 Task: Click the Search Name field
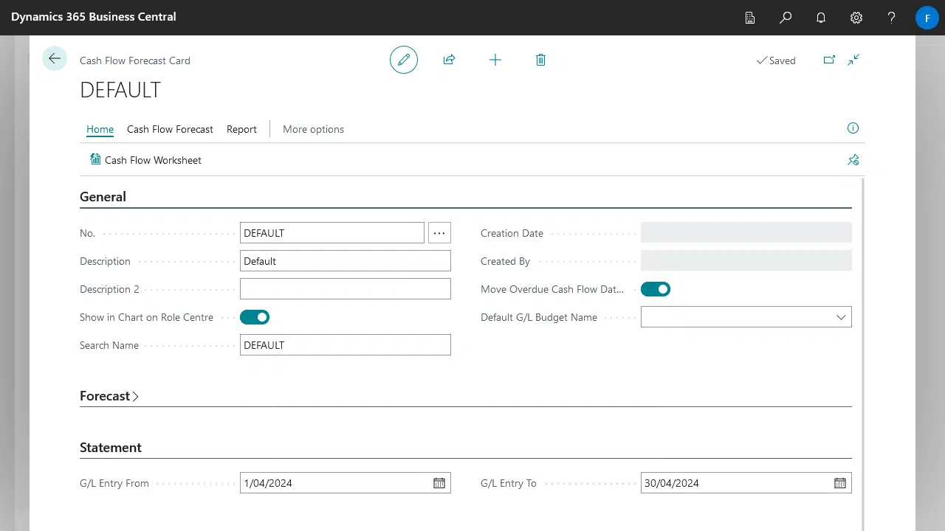pyautogui.click(x=346, y=345)
